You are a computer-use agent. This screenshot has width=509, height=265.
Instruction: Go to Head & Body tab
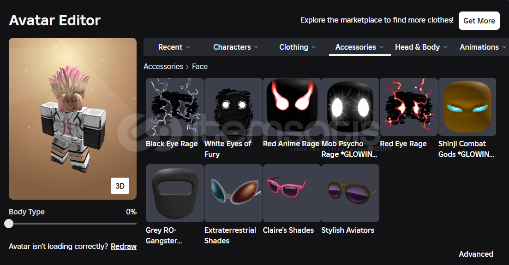[421, 47]
